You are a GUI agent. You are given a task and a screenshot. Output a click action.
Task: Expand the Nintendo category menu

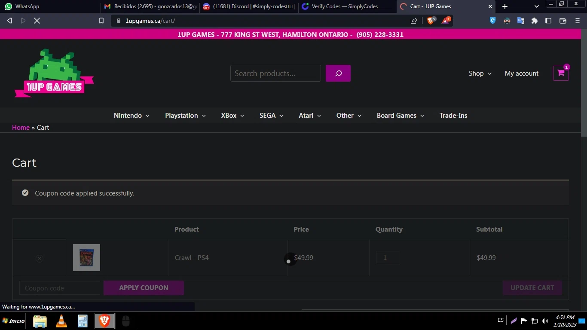131,116
